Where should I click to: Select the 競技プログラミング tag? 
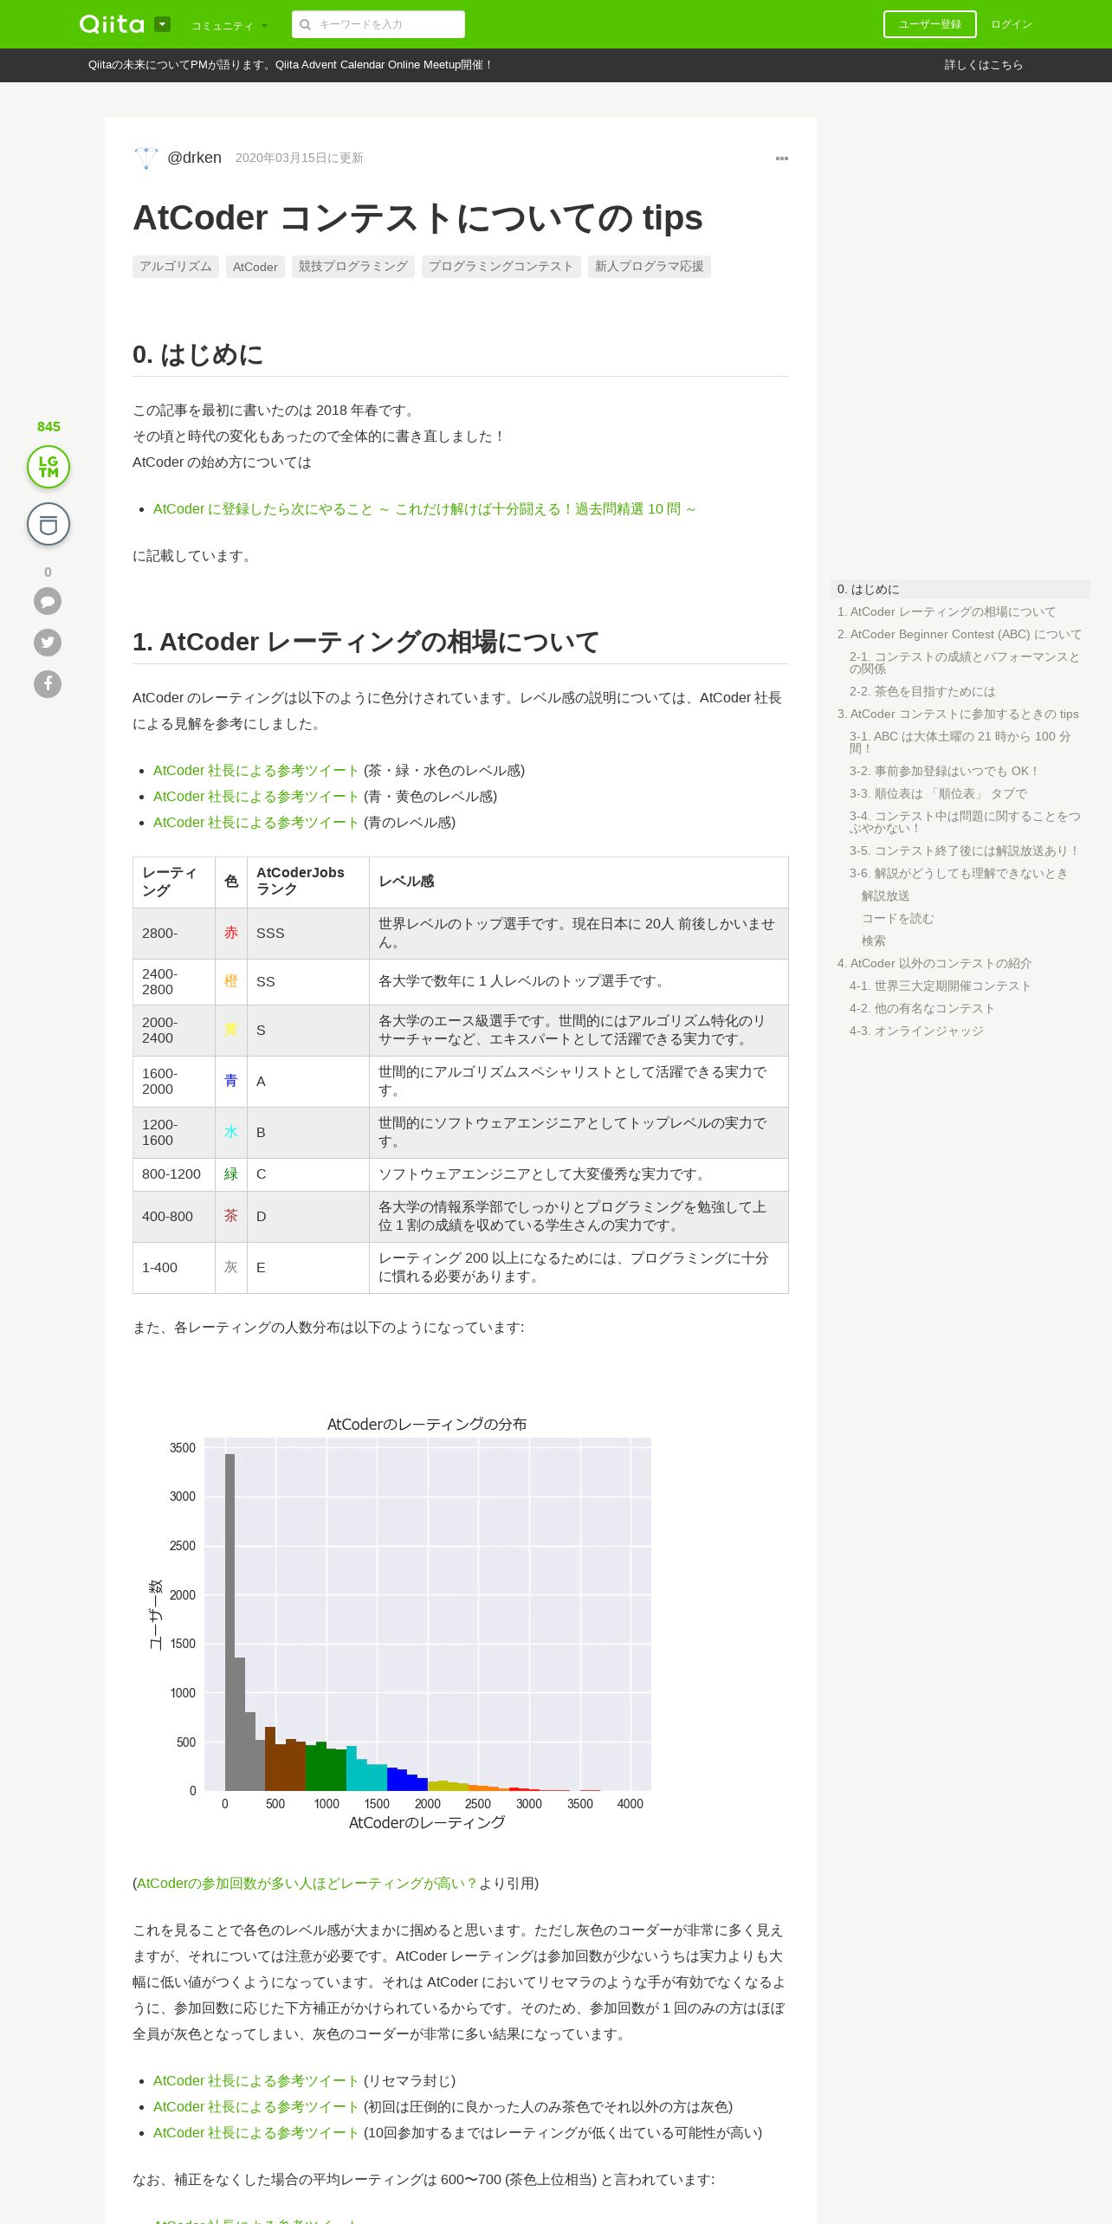tap(352, 267)
